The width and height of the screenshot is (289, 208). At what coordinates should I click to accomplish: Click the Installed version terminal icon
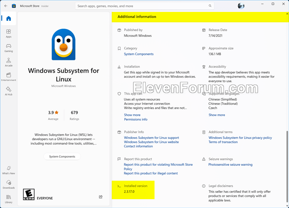[x=119, y=186]
